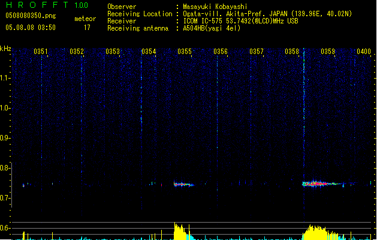377x240 pixels.
Task: Click the date stamp 05.08.08 03:50
Action: pyautogui.click(x=31, y=28)
